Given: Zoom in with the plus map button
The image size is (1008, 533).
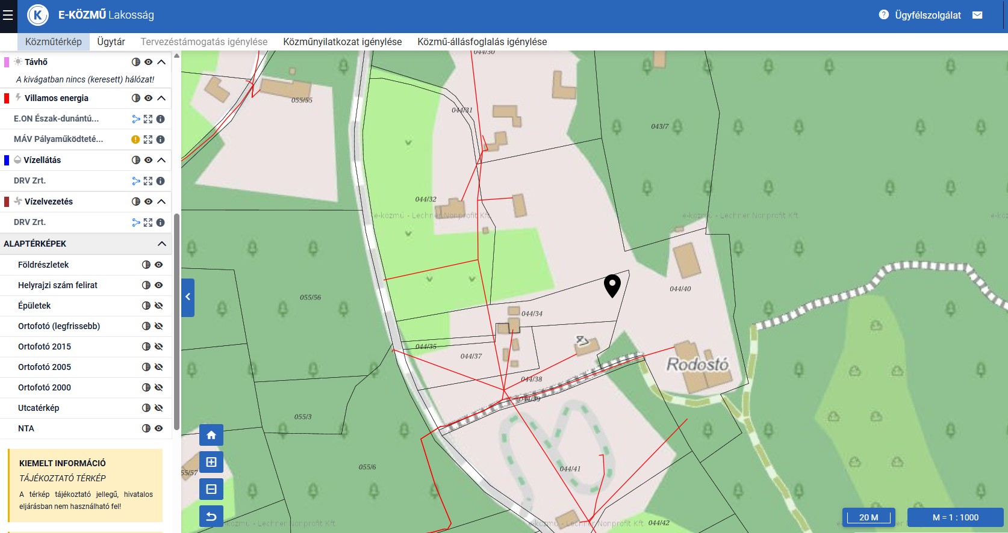Looking at the screenshot, I should point(211,462).
